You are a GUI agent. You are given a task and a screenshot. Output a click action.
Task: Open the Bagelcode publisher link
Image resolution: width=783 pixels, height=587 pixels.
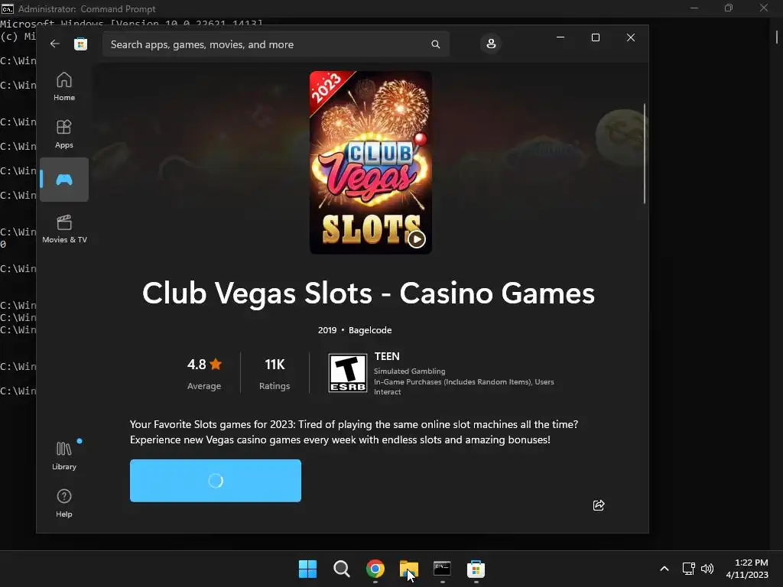(x=370, y=330)
